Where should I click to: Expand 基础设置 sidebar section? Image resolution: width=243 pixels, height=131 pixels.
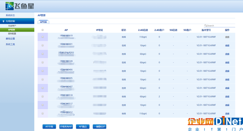(x=10, y=38)
